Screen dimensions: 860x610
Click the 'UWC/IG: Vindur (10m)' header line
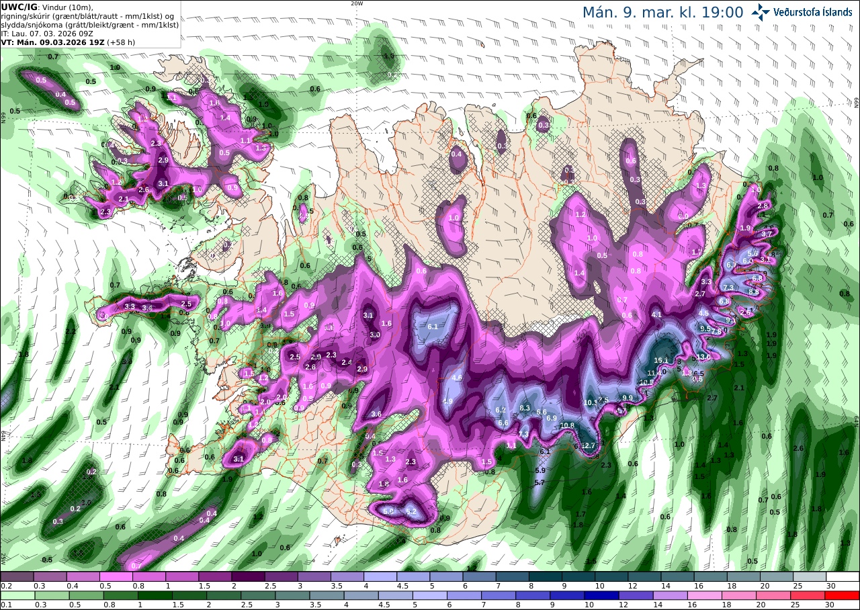pyautogui.click(x=46, y=7)
